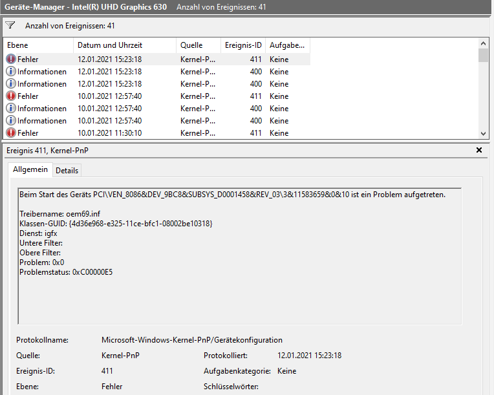Select the Fehler row dated 12.01.2021 15:23:18
494x395 pixels.
coord(157,59)
